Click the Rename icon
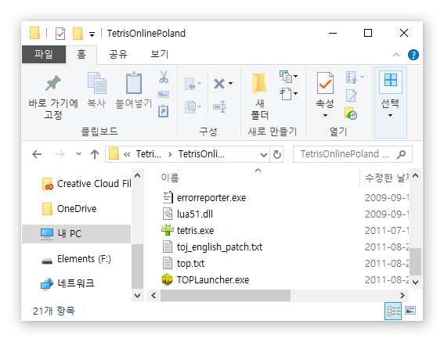The image size is (444, 342). 219,106
